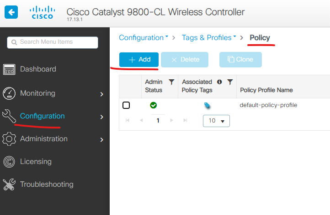The image size is (330, 215).
Task: Click the Policy Profile Name column header
Action: [266, 90]
